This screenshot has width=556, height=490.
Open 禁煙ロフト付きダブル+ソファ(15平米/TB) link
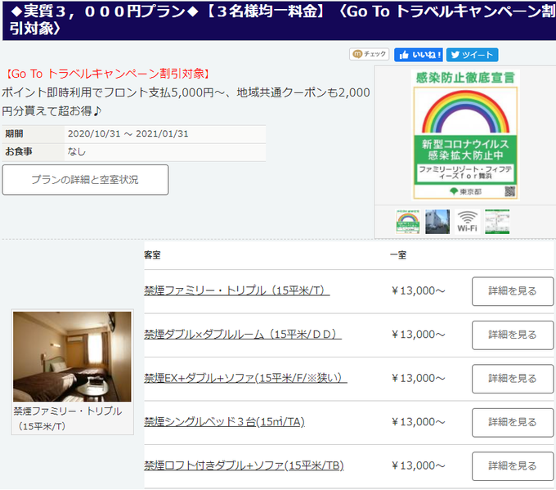point(244,465)
